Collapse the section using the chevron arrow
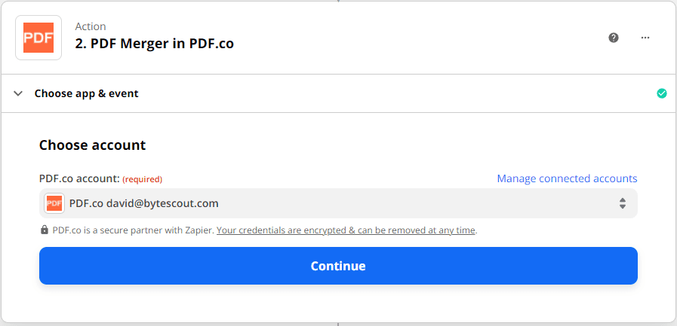This screenshot has height=326, width=677. pyautogui.click(x=19, y=94)
